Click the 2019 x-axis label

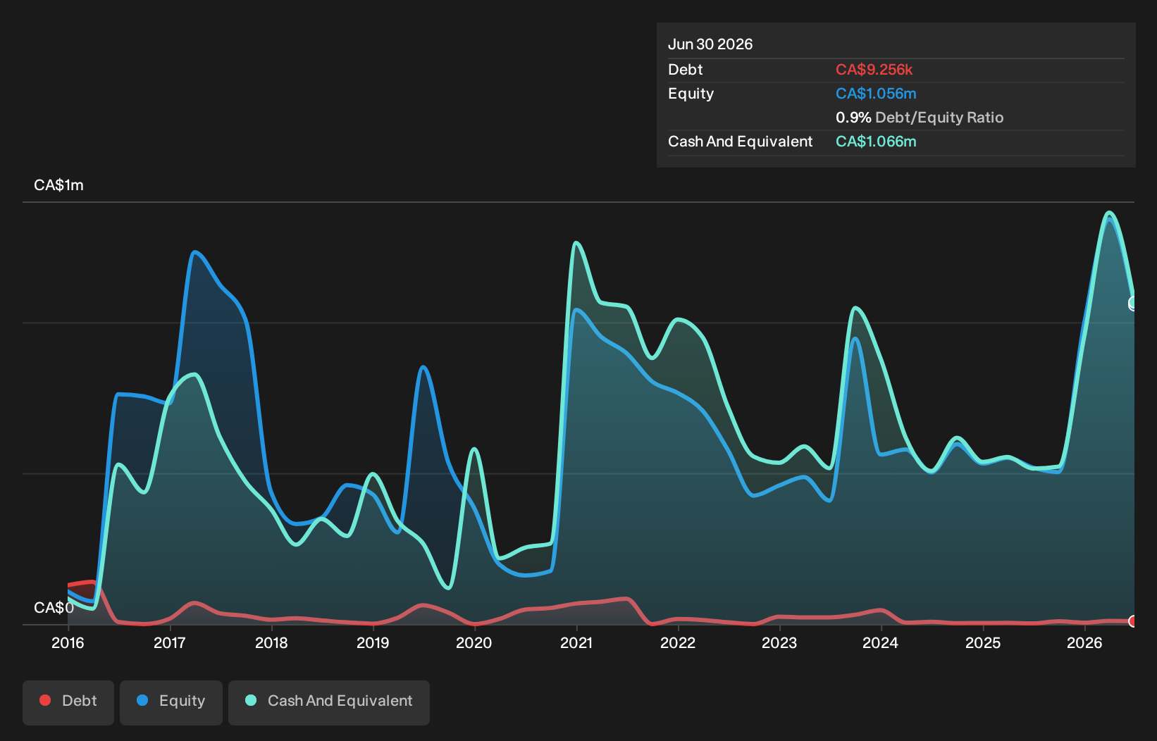[373, 643]
